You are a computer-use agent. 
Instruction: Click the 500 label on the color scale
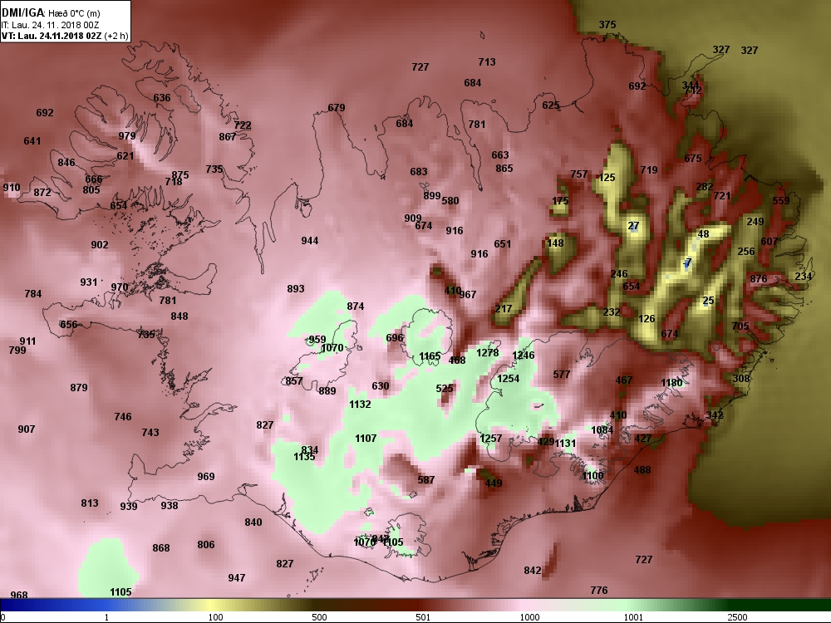click(320, 617)
